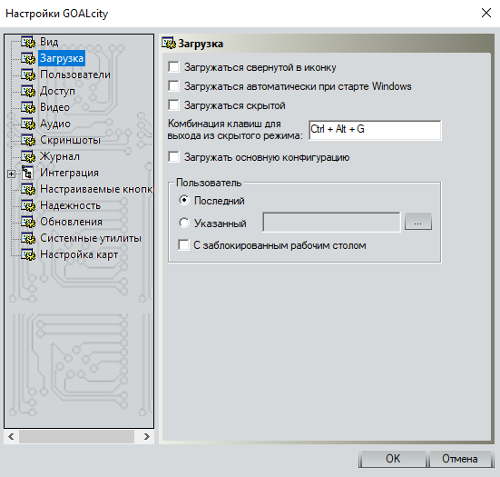Click the icon beside Надежность

pyautogui.click(x=28, y=205)
